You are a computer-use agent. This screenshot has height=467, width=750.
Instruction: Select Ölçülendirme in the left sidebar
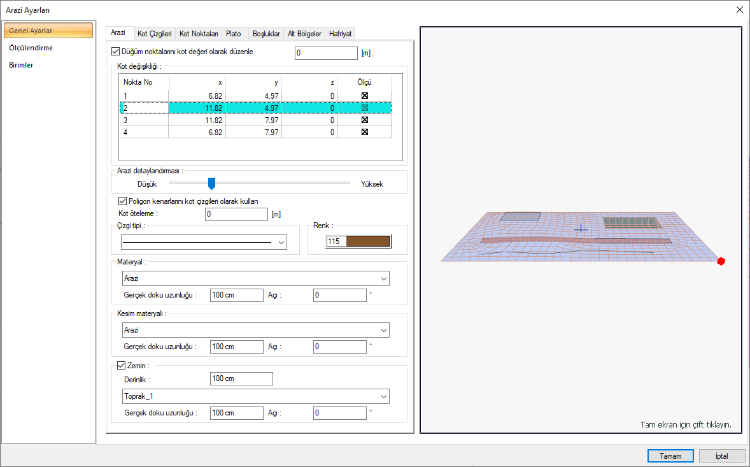pos(31,48)
